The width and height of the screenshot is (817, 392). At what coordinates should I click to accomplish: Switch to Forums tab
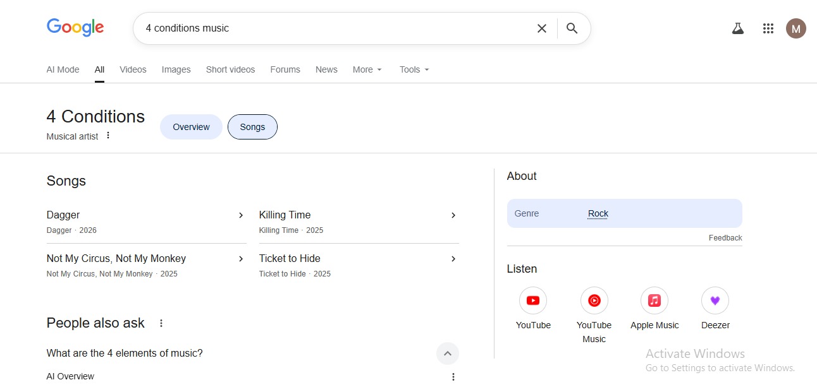285,69
